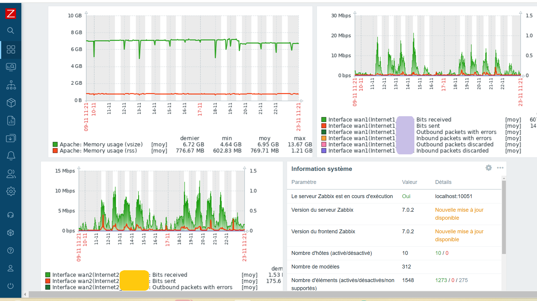The width and height of the screenshot is (537, 301).
Task: Open the search icon in the sidebar
Action: click(x=11, y=30)
